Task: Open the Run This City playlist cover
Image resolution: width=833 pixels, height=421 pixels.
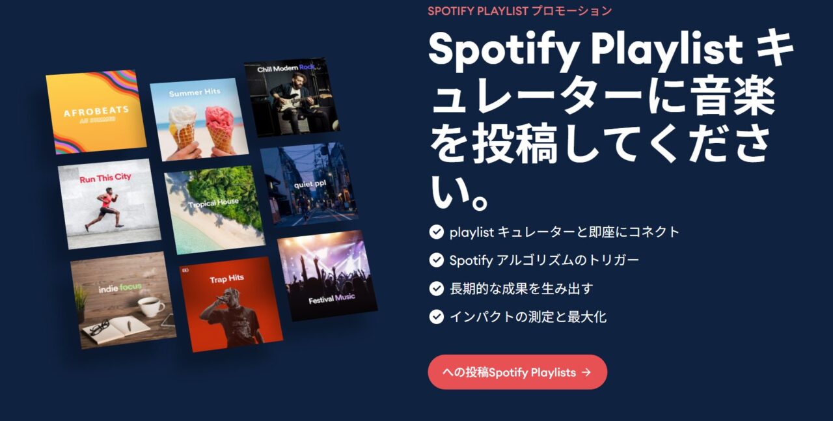Action: [x=109, y=204]
